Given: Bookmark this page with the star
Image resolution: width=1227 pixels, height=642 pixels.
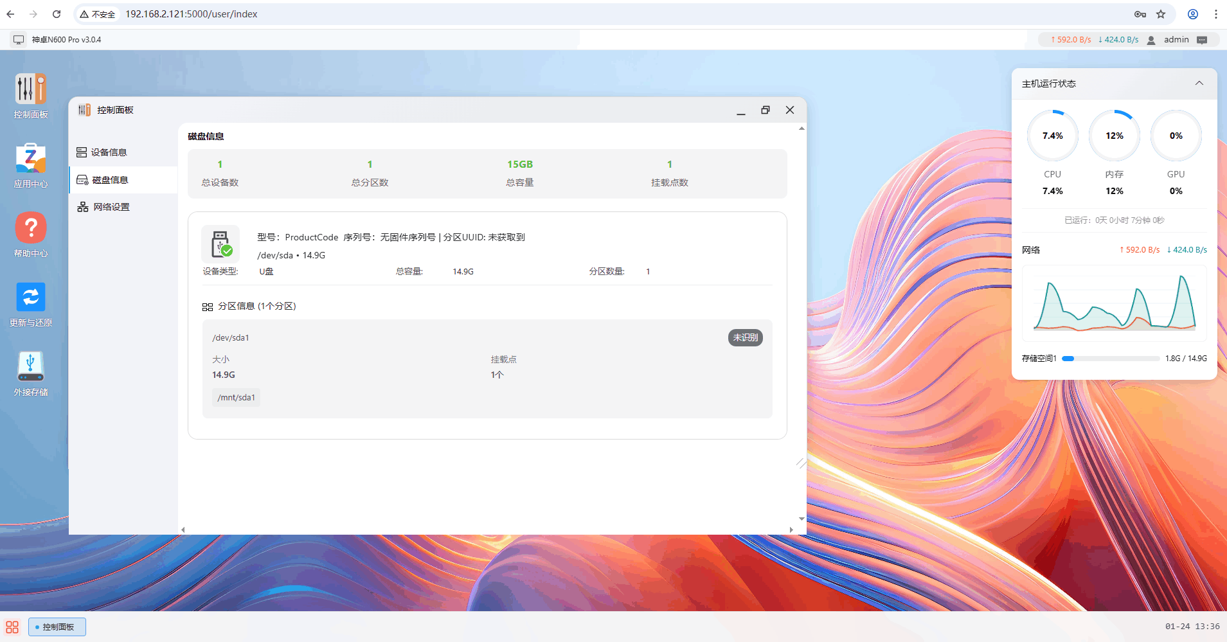Looking at the screenshot, I should 1161,14.
